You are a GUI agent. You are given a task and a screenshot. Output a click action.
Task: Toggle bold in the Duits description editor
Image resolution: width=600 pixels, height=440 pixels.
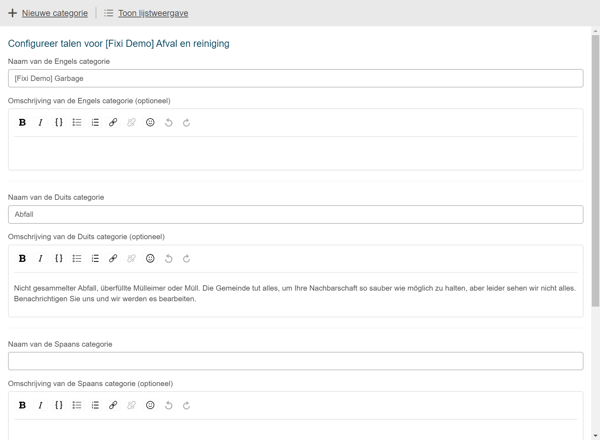[22, 258]
